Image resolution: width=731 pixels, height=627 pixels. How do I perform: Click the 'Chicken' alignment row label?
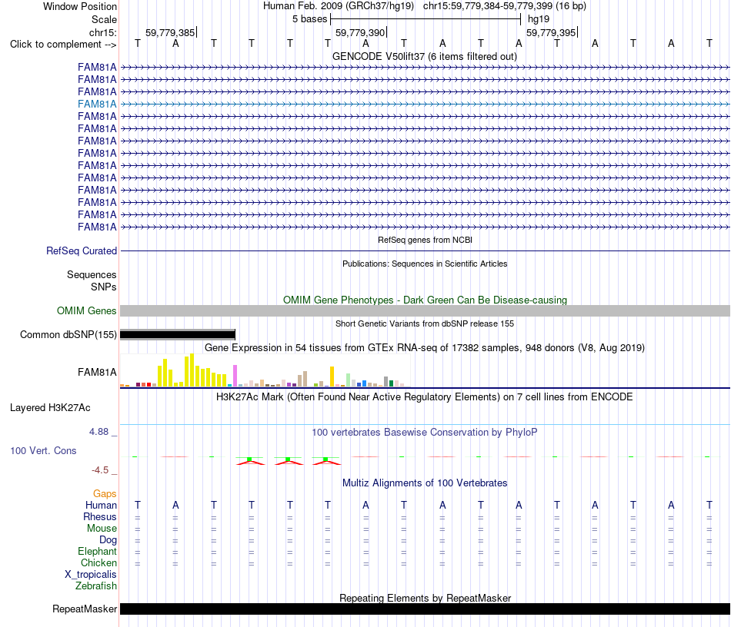pyautogui.click(x=98, y=562)
